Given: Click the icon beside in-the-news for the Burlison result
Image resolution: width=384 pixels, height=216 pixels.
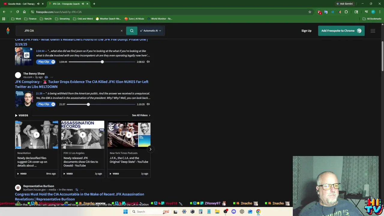Looking at the screenshot, I should 77,190.
